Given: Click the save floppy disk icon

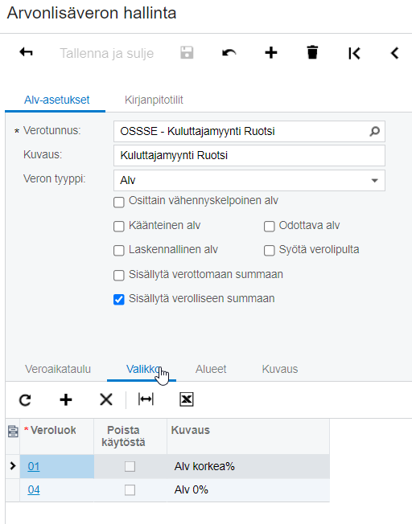Looking at the screenshot, I should [x=187, y=52].
